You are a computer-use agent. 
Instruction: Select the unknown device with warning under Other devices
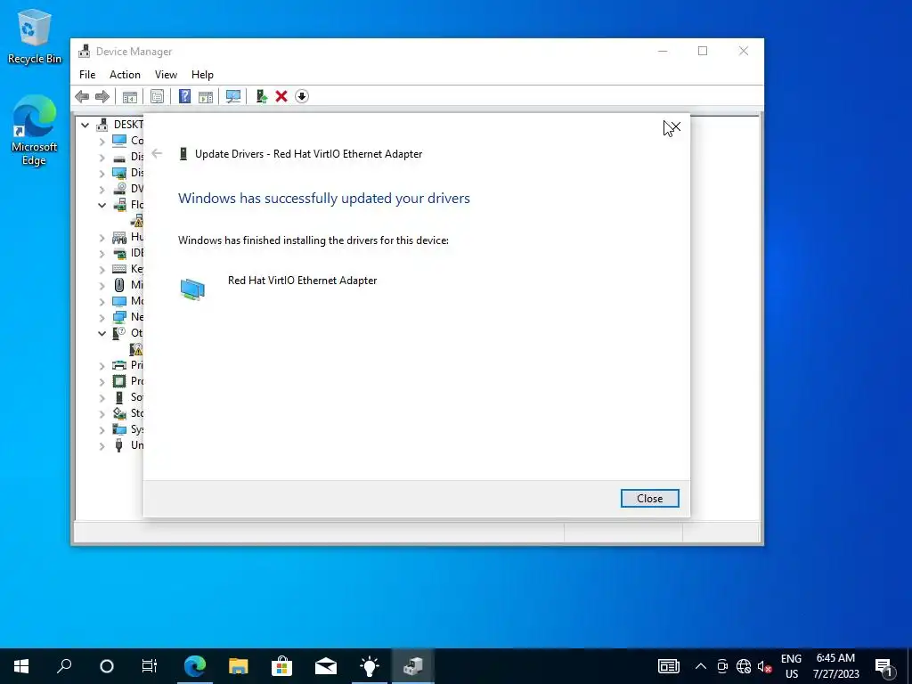click(x=136, y=349)
